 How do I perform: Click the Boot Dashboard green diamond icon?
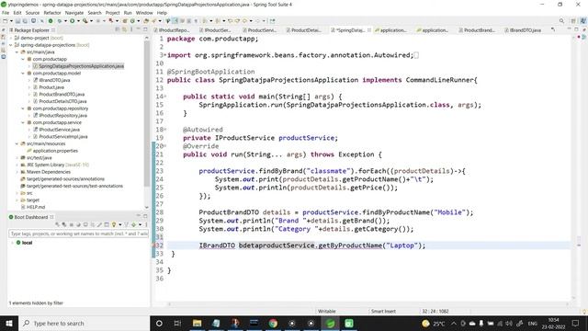tap(133, 224)
